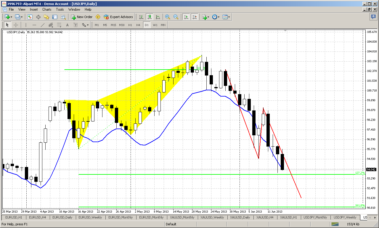Activate the cursor pointer mode

click(x=7, y=25)
